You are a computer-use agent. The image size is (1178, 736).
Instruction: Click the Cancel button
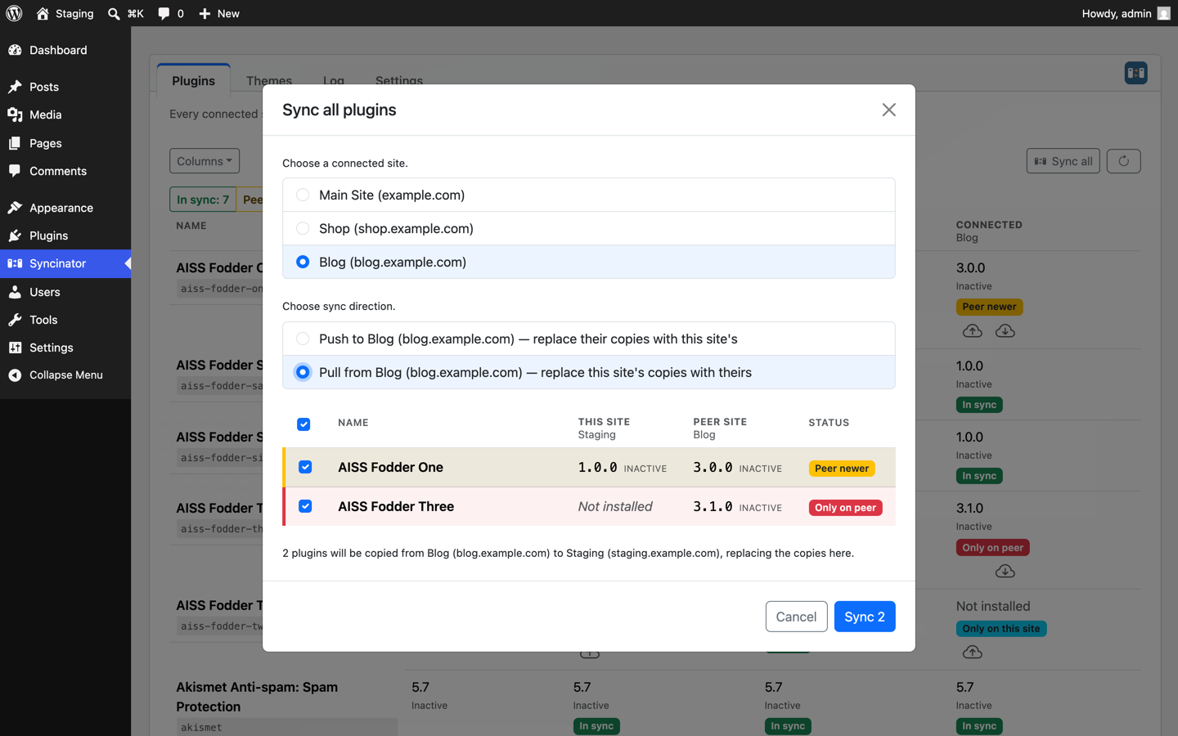(x=796, y=617)
